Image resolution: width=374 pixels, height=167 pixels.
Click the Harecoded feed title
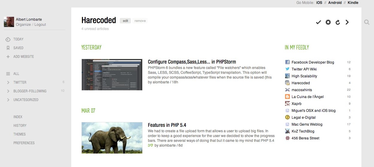(99, 20)
